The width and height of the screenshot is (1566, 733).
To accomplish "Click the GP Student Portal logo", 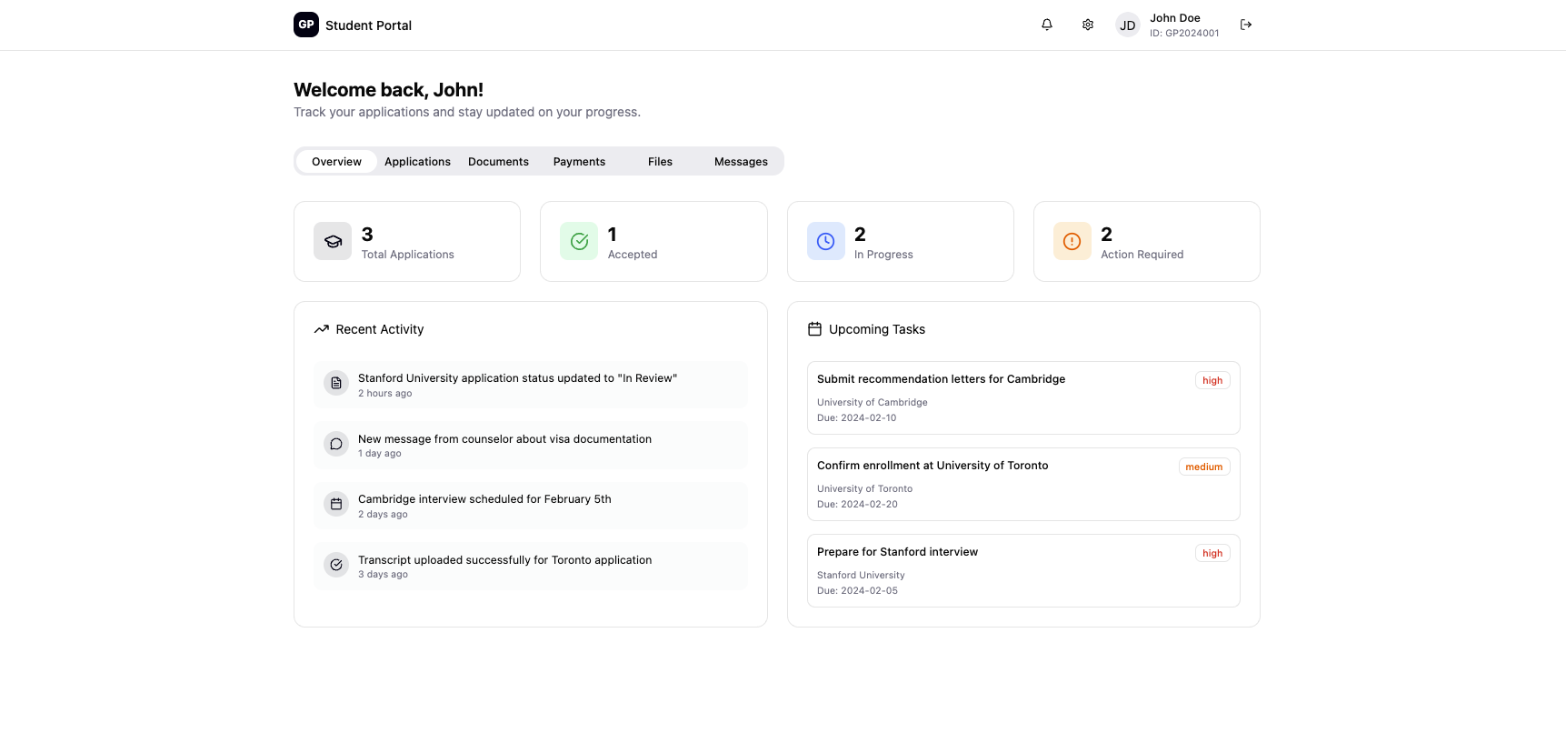I will [x=306, y=25].
